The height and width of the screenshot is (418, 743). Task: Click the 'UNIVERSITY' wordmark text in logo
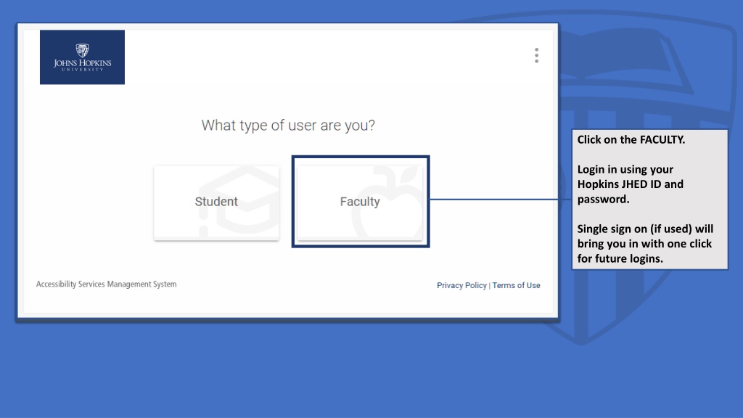(83, 70)
